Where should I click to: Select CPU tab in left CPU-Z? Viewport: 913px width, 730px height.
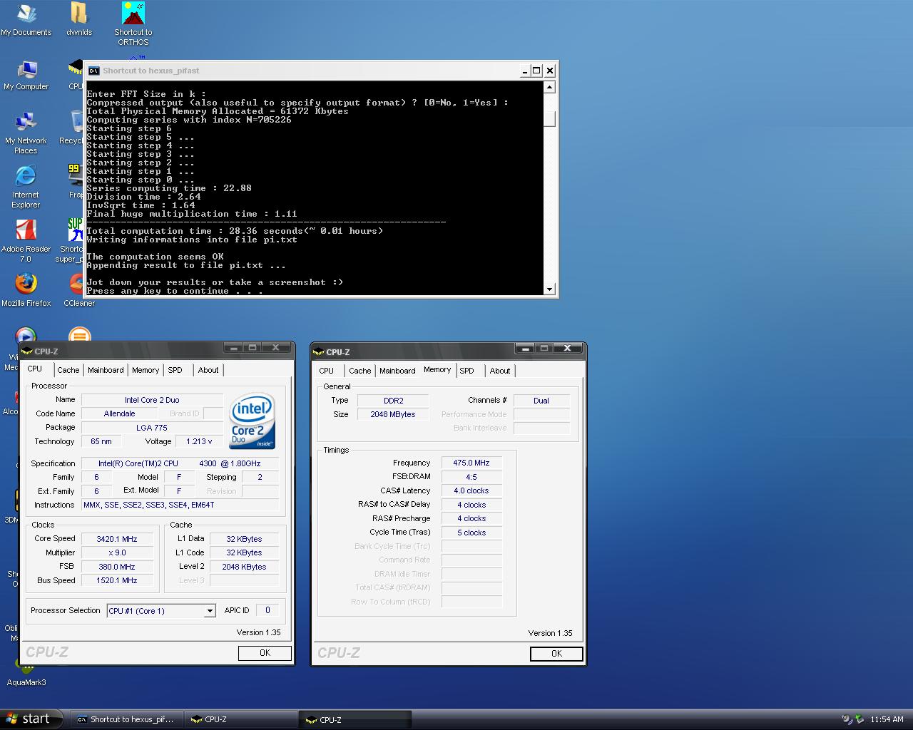tap(35, 369)
